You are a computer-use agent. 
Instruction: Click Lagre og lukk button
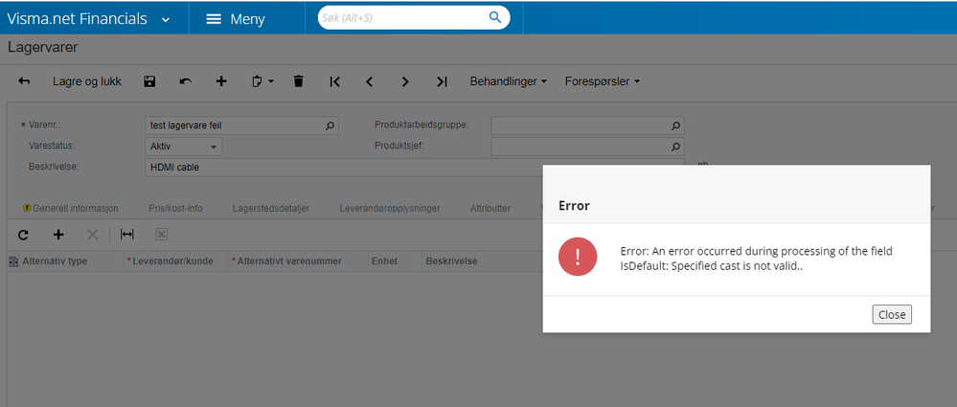pos(87,81)
